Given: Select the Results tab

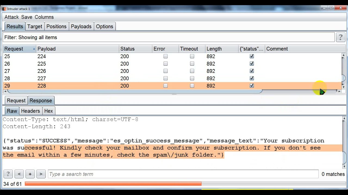Looking at the screenshot, I should point(15,27).
